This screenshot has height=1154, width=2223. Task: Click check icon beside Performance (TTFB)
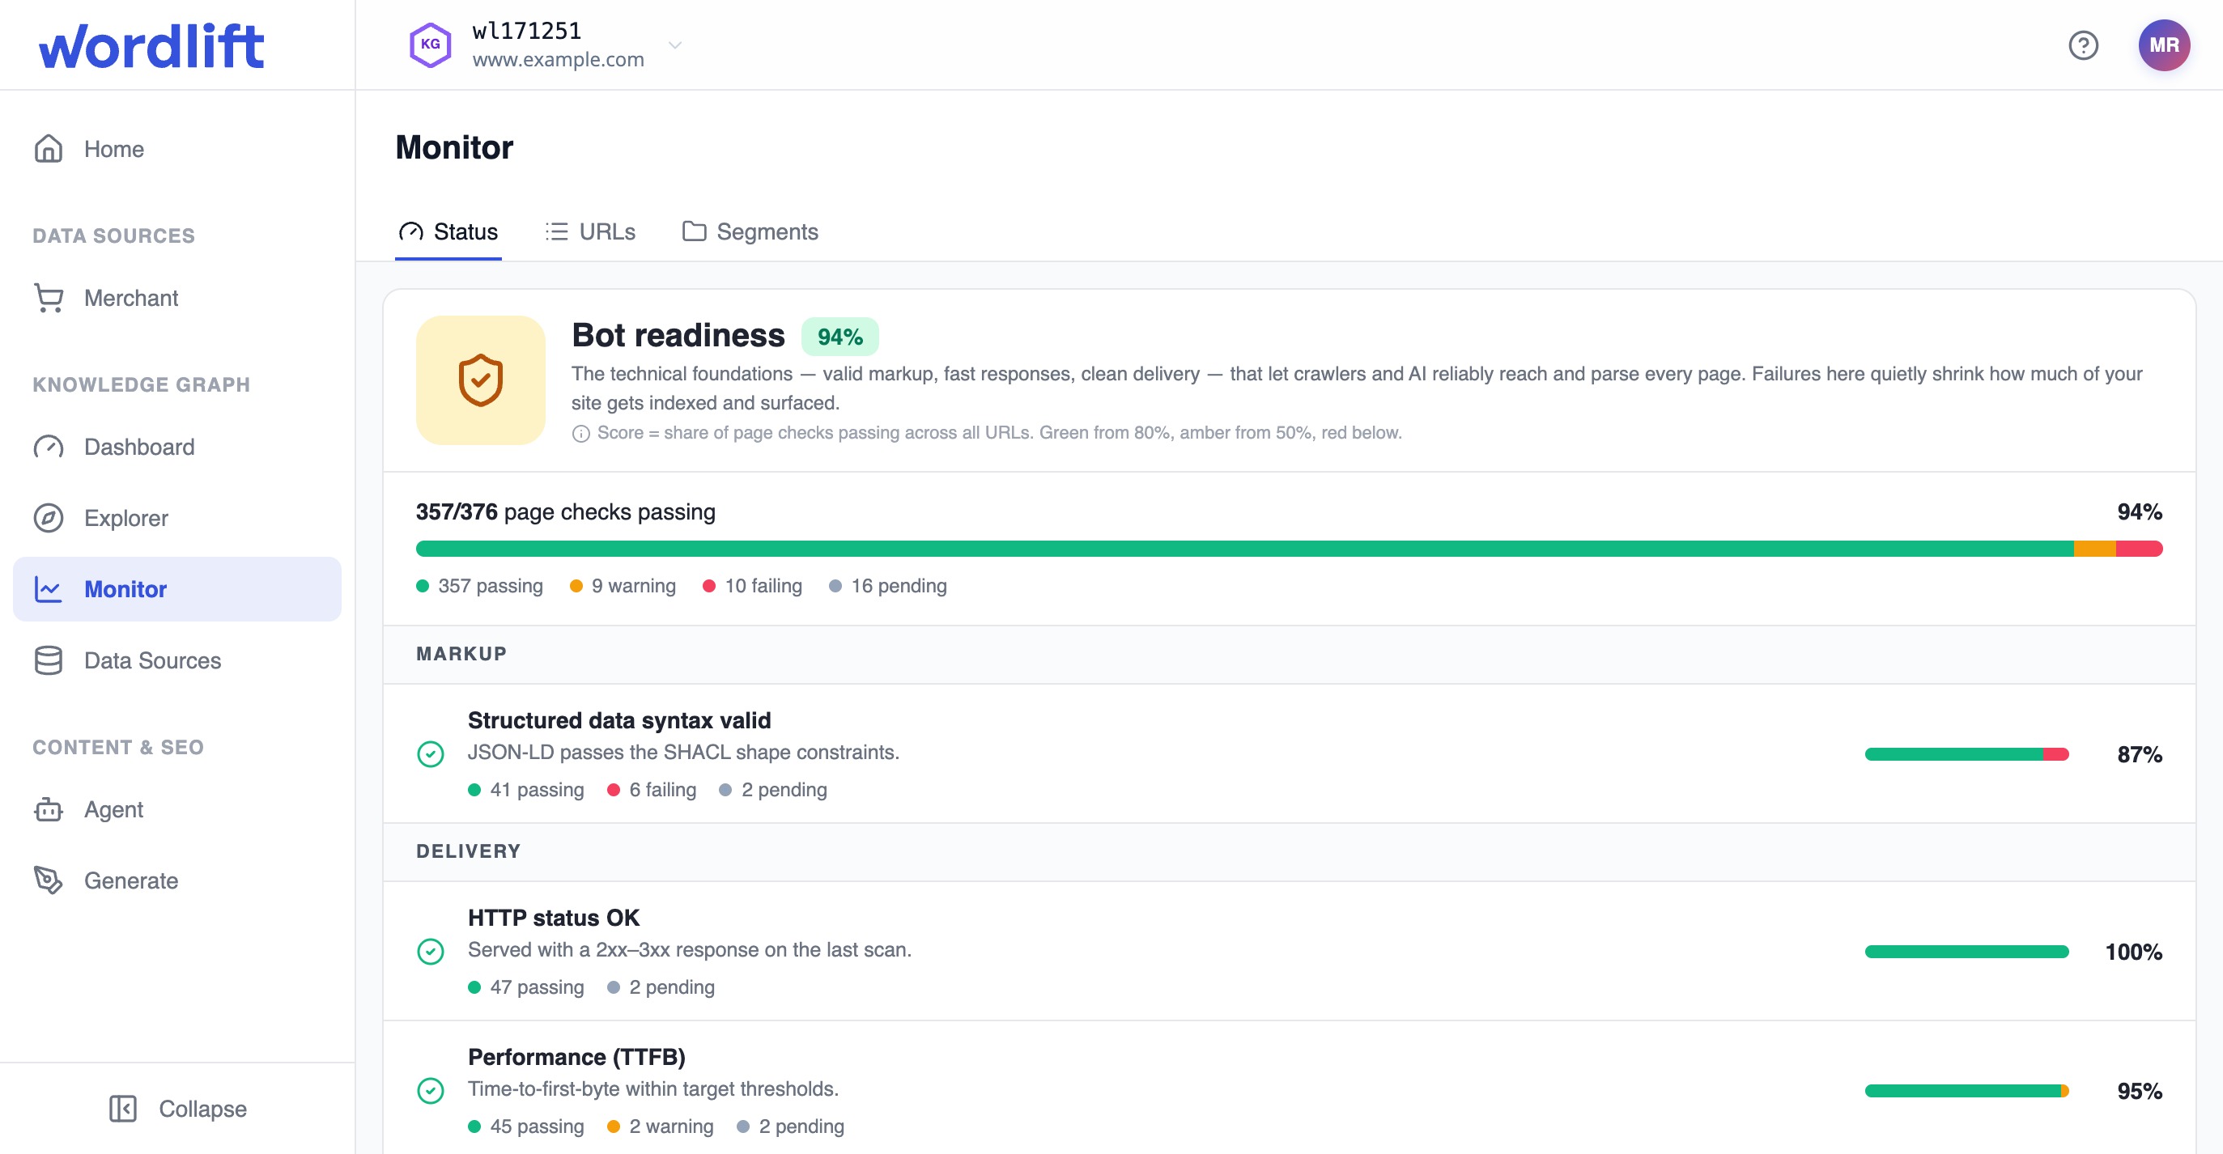tap(431, 1090)
